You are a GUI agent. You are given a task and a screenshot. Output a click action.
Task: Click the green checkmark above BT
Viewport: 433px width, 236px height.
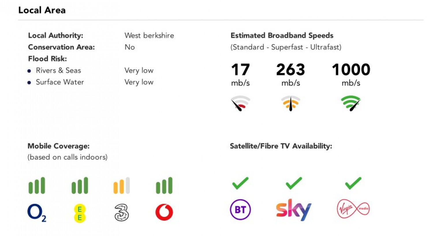point(240,183)
